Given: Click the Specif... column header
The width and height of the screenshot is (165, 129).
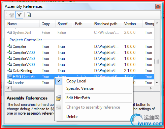Looking at the screenshot, I should click(64, 24).
